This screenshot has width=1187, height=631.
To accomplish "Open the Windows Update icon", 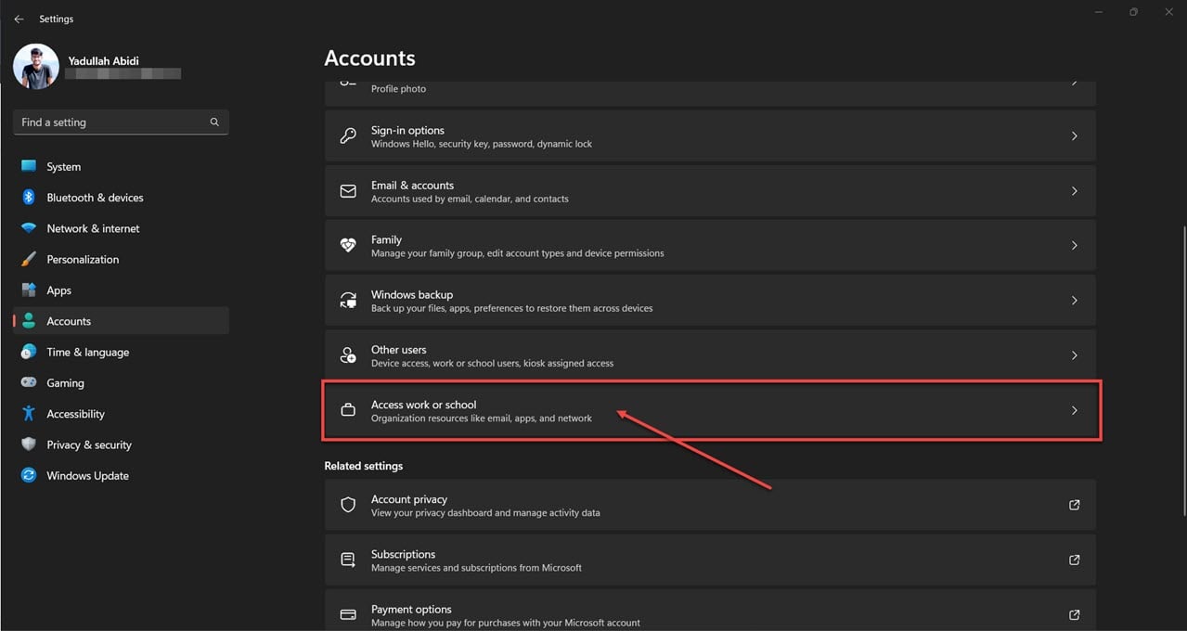I will (29, 475).
